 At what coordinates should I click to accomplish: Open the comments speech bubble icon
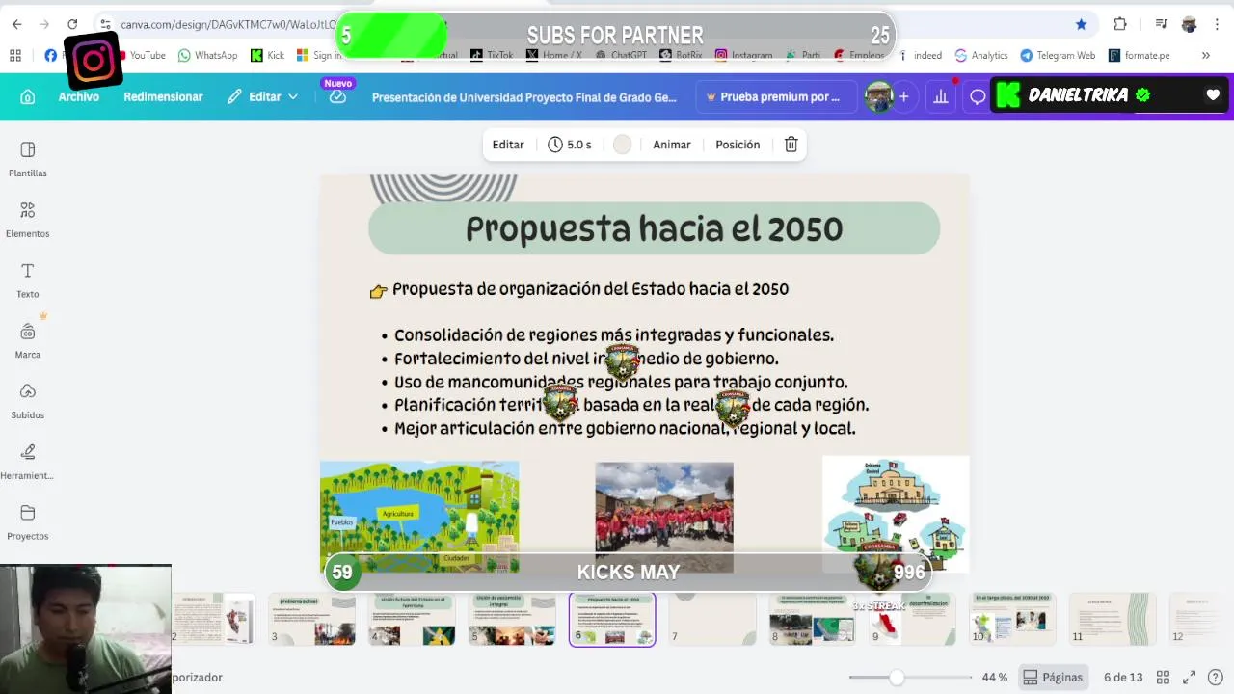(978, 96)
